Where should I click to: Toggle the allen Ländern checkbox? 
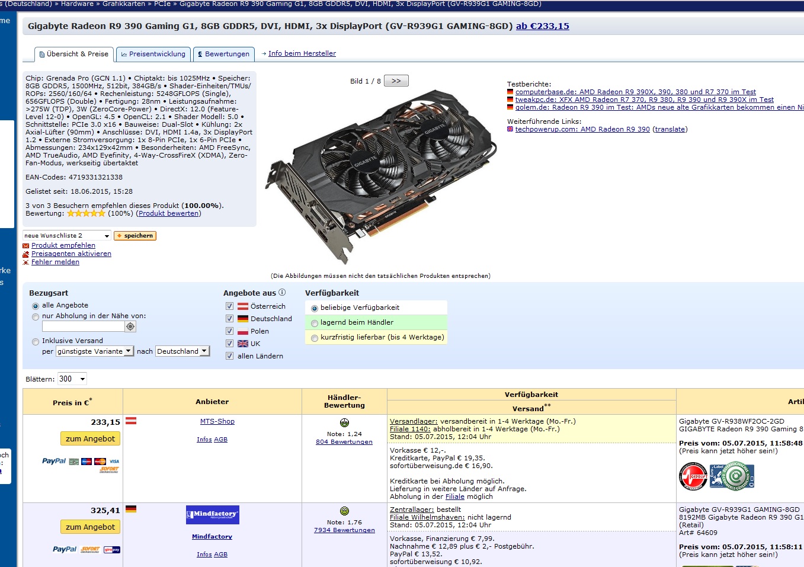229,356
